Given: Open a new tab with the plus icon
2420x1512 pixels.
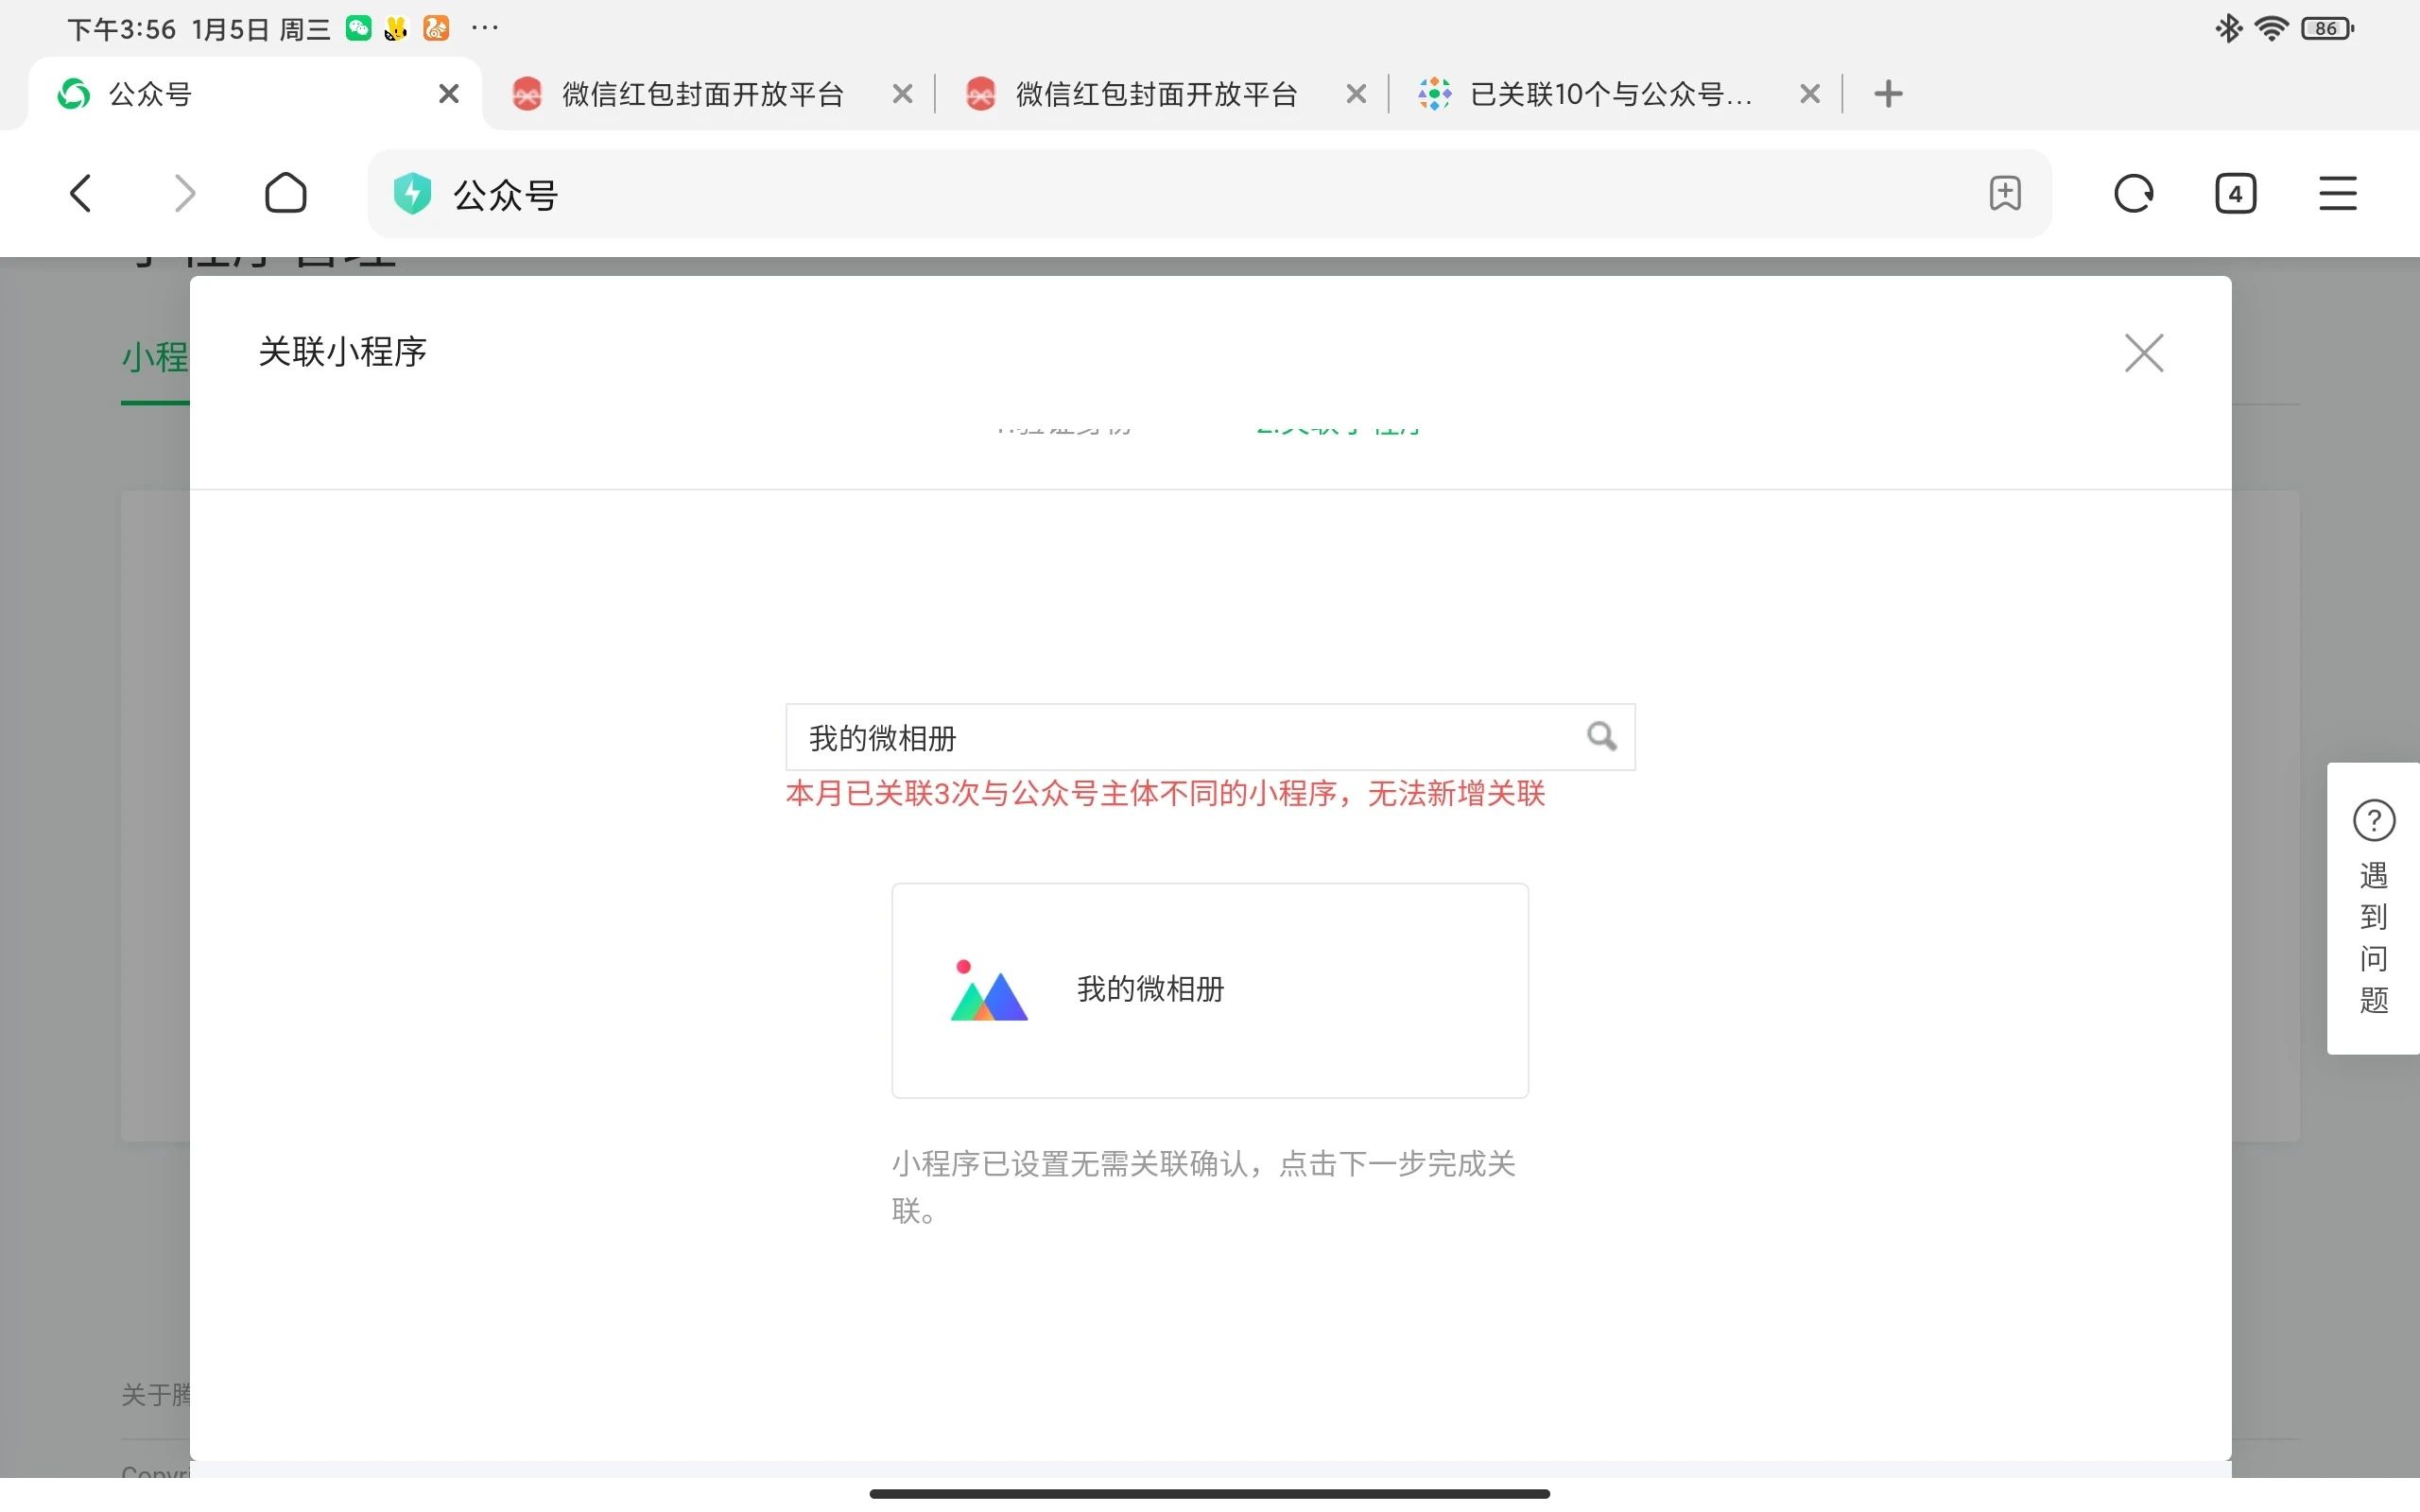Looking at the screenshot, I should (1887, 94).
